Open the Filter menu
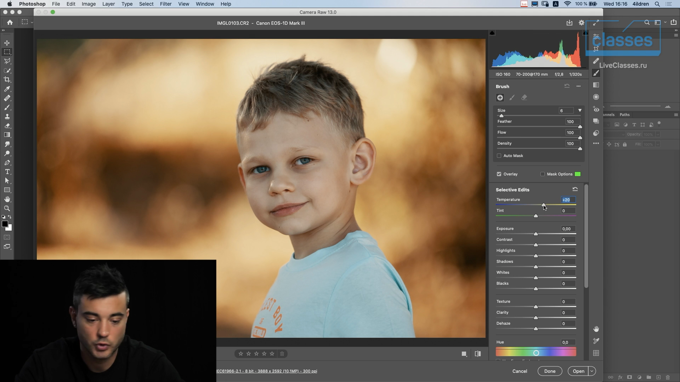Screen dimensions: 680x382 [x=165, y=4]
